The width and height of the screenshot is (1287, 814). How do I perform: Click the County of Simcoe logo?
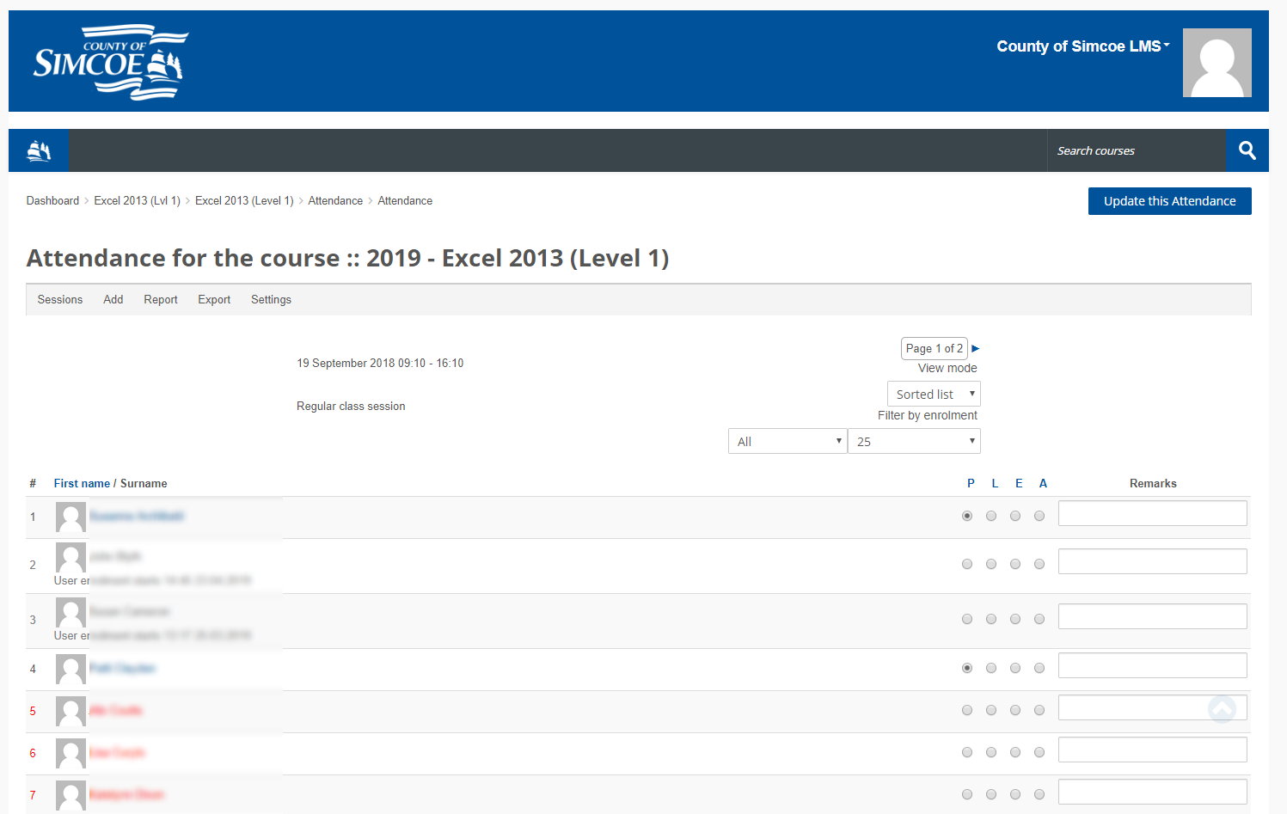coord(111,62)
